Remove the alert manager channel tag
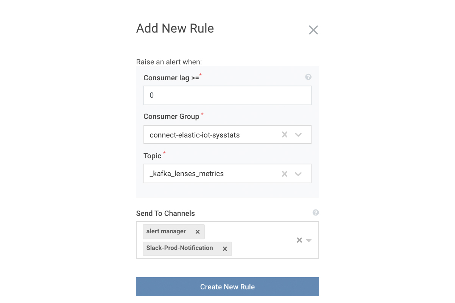The height and width of the screenshot is (303, 455). [x=197, y=232]
